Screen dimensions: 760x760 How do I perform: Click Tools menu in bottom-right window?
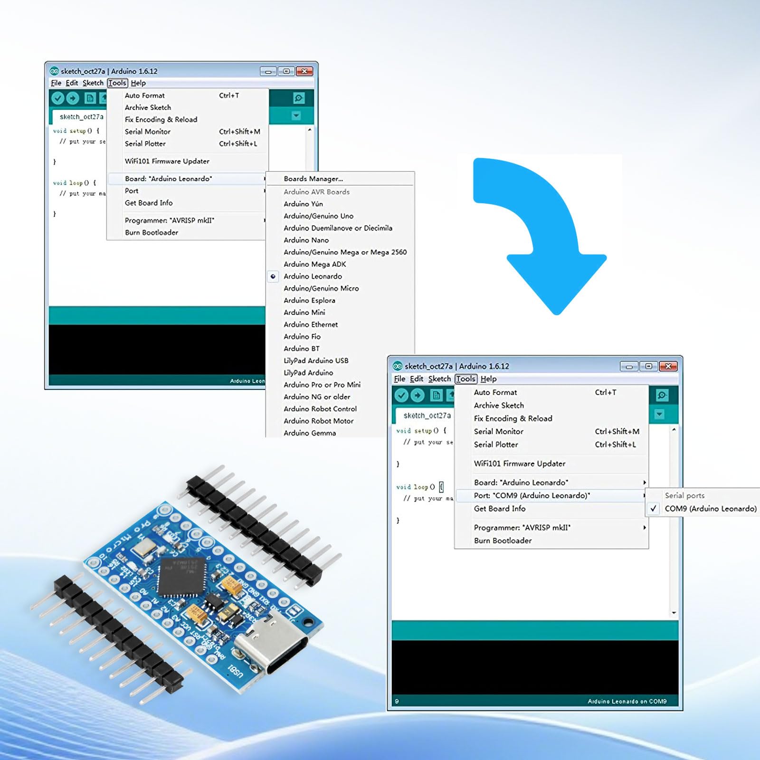coord(466,379)
